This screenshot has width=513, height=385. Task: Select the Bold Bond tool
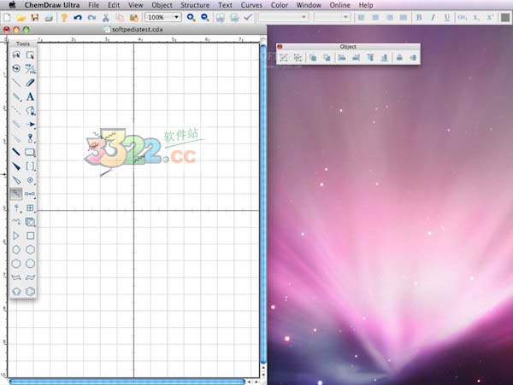16,152
